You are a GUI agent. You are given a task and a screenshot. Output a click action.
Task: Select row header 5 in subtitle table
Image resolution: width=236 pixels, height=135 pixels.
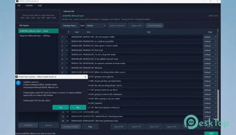[62, 55]
